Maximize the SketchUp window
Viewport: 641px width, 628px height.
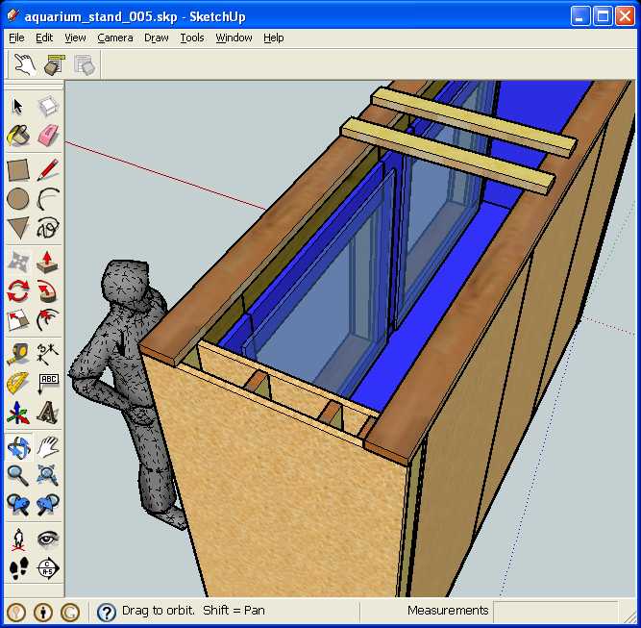tap(603, 16)
